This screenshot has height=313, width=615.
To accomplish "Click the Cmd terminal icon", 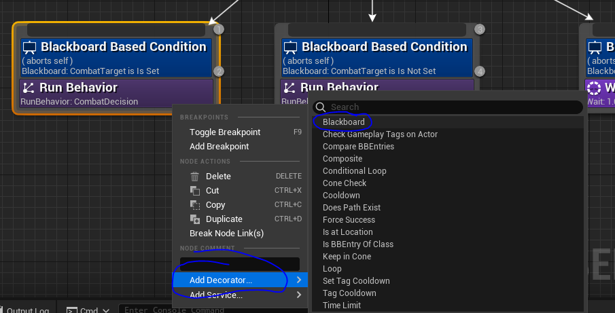I will 71,310.
